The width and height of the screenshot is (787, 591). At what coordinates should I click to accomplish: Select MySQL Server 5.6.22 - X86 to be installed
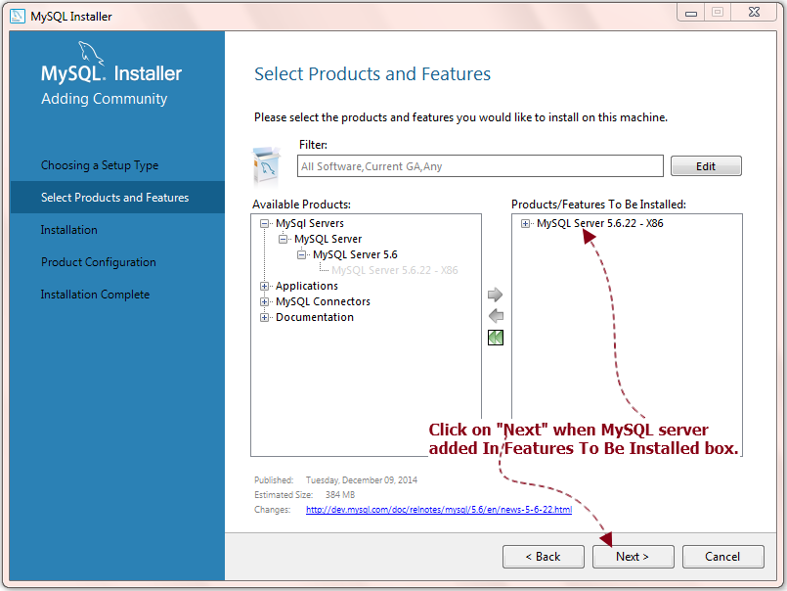pyautogui.click(x=600, y=223)
